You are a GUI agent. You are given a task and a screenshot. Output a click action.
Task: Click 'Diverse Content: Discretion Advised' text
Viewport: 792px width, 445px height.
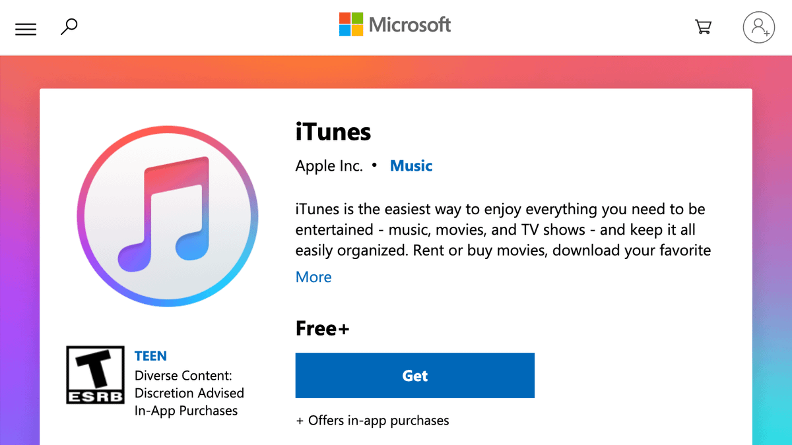(x=183, y=376)
